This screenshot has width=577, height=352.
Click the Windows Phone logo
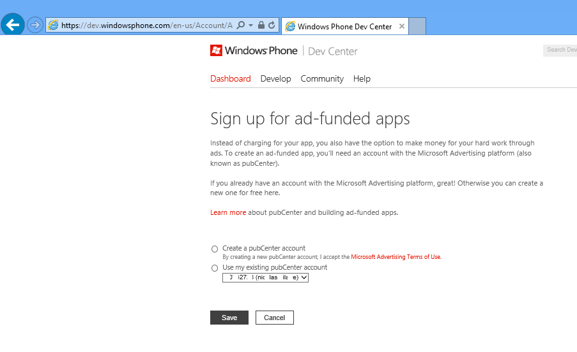coord(254,51)
